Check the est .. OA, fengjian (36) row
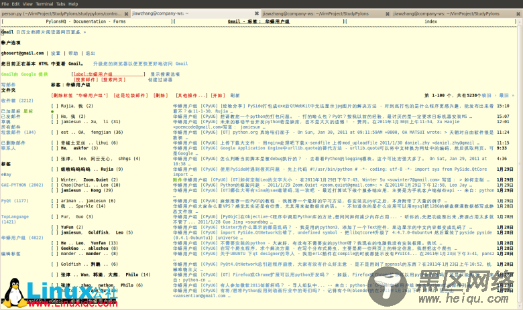 tap(55, 133)
